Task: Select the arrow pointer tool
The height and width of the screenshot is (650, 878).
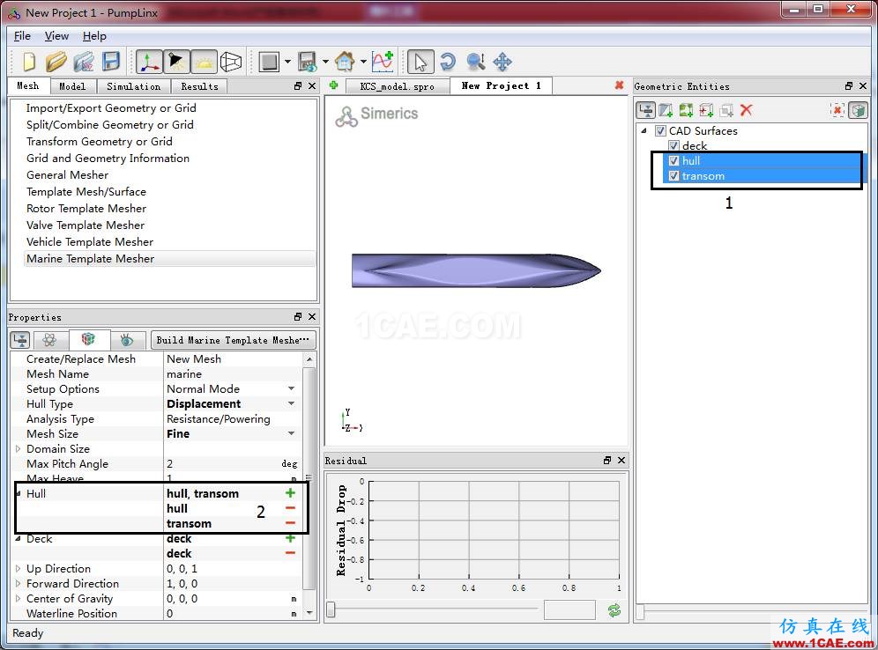Action: point(420,62)
